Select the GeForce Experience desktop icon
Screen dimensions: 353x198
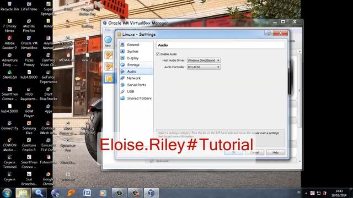pyautogui.click(x=48, y=77)
